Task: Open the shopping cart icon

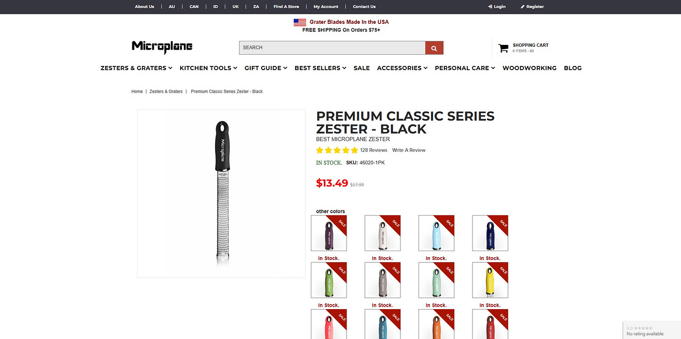Action: pyautogui.click(x=503, y=48)
